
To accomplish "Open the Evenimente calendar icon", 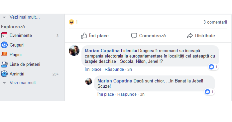I will coord(4,35).
